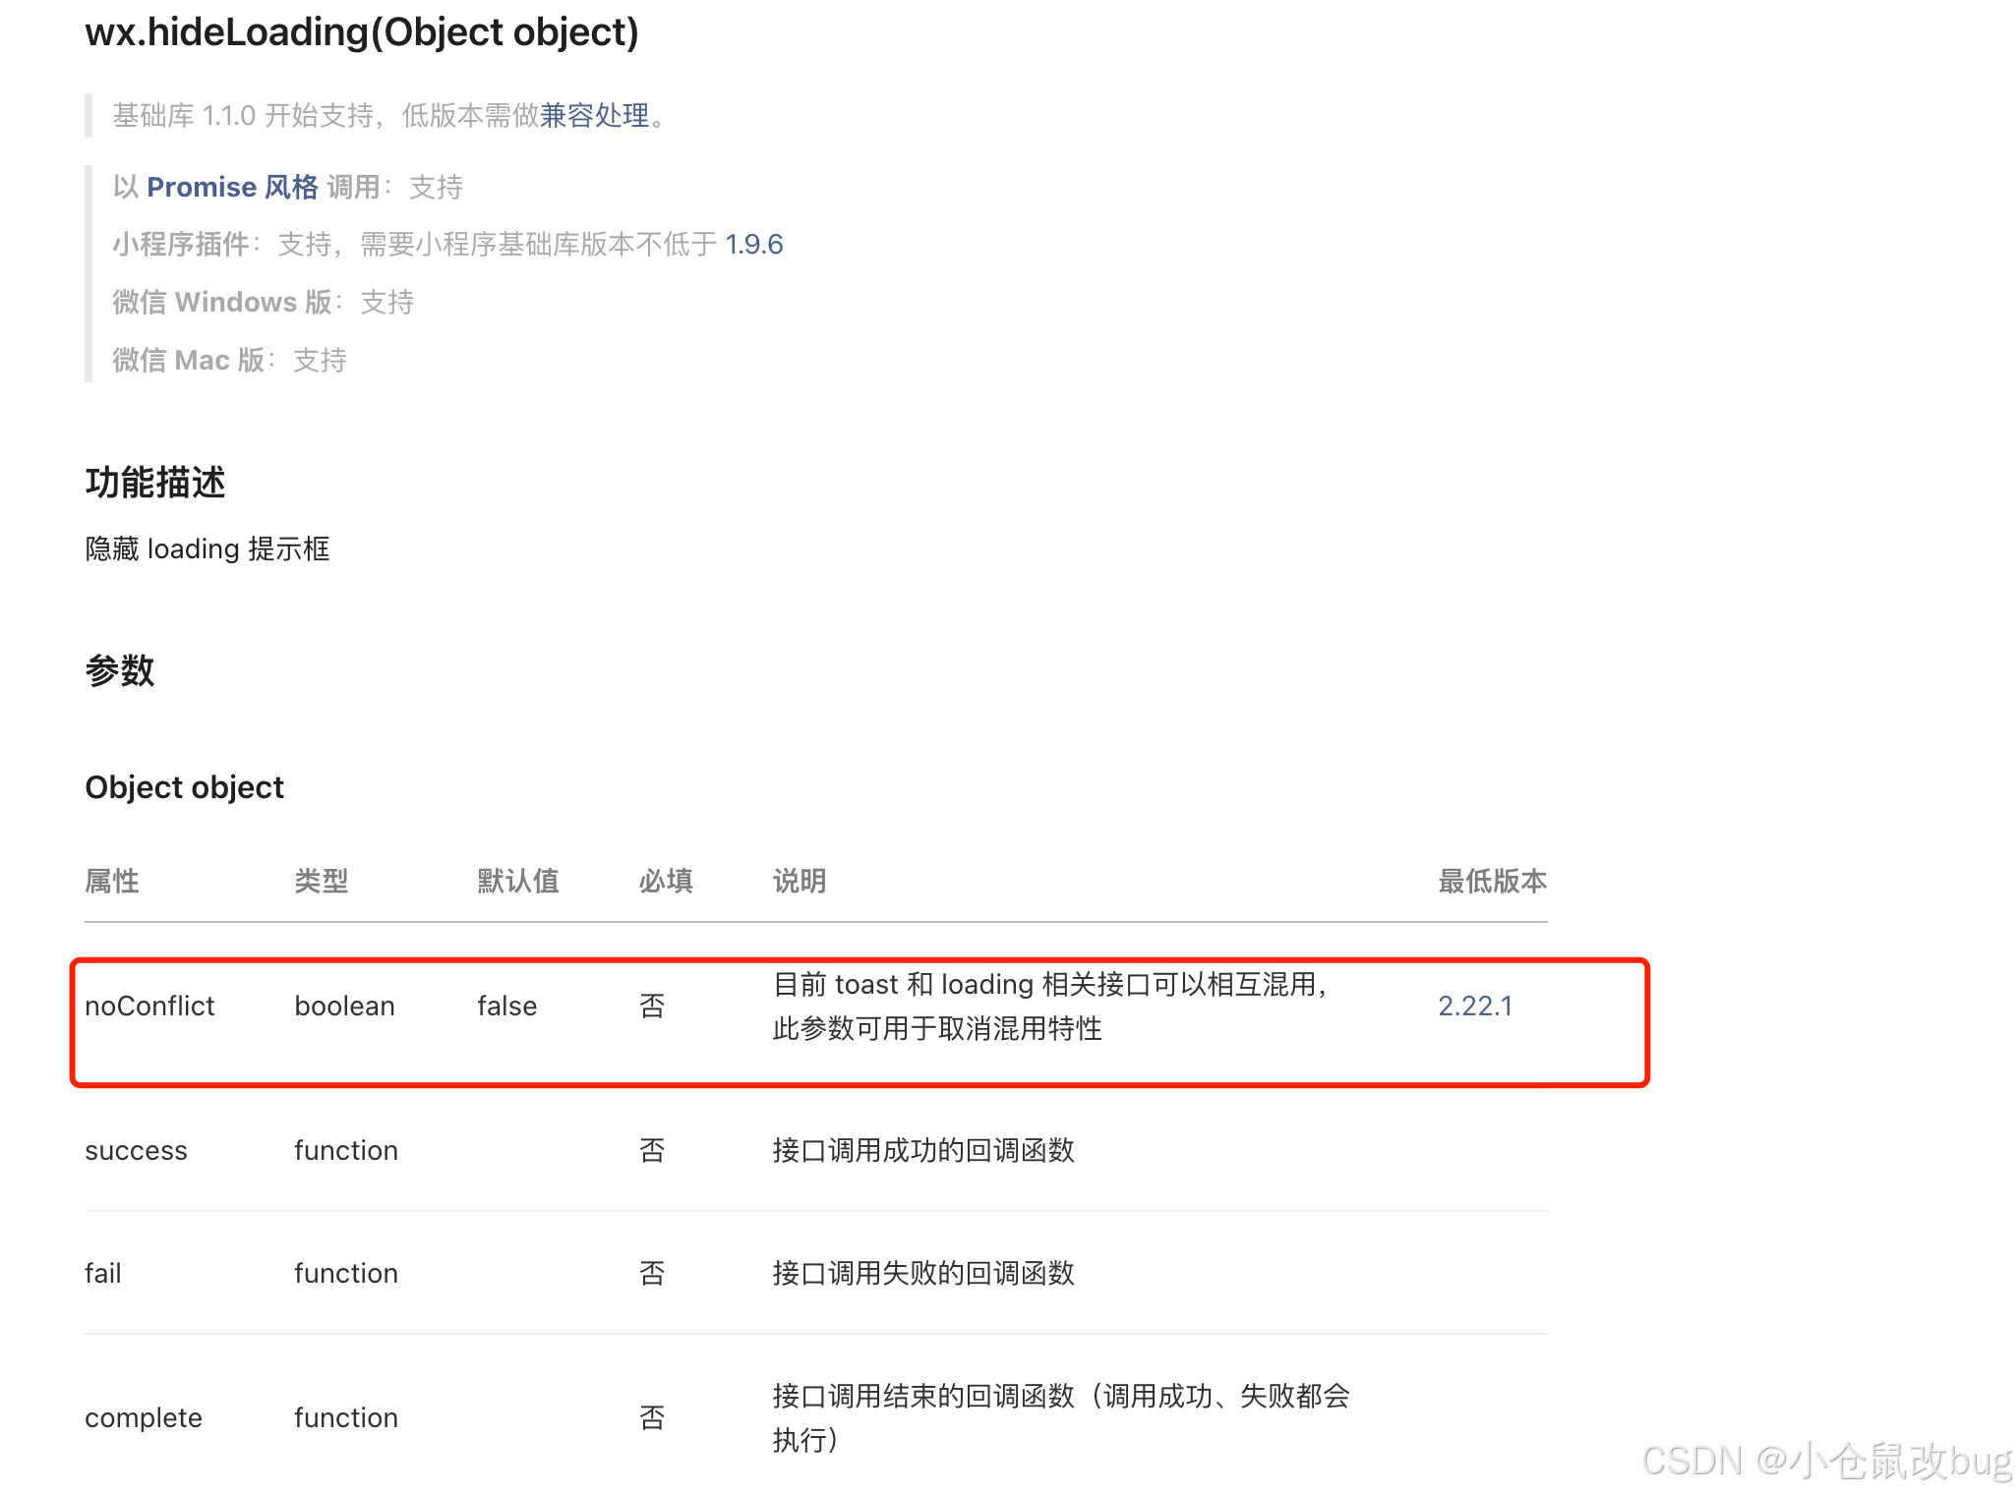Open the 2.22.1 minimum version link
2016x1494 pixels.
click(x=1474, y=1005)
